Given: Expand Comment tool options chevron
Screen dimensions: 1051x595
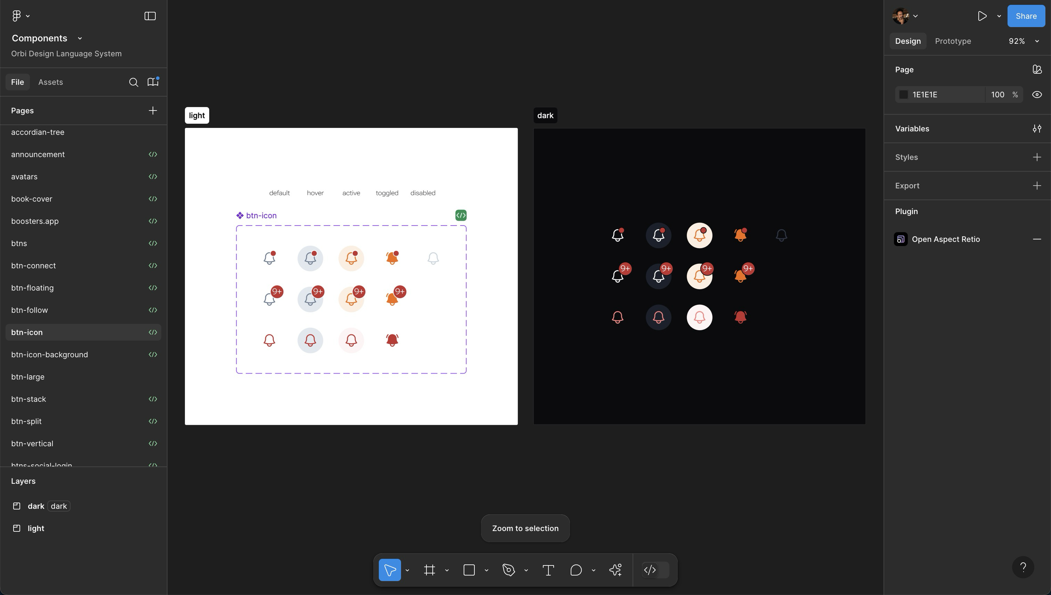Looking at the screenshot, I should 593,570.
